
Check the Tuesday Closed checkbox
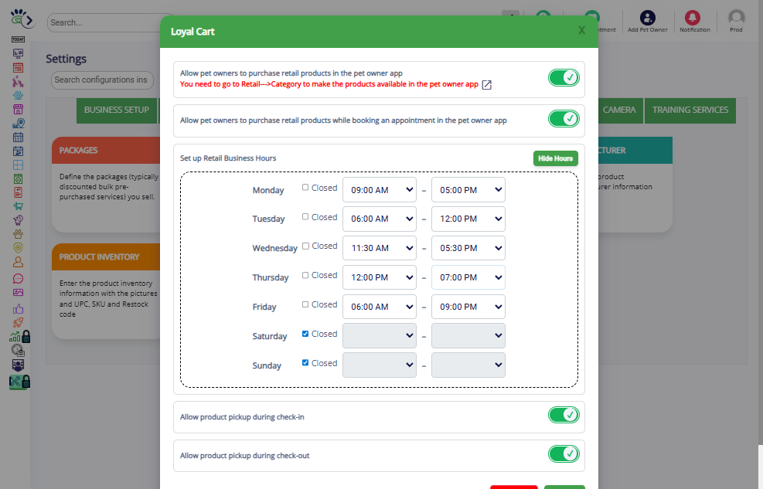pos(305,217)
